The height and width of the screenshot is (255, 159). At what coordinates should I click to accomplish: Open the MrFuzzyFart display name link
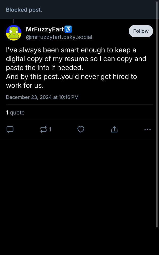click(45, 29)
